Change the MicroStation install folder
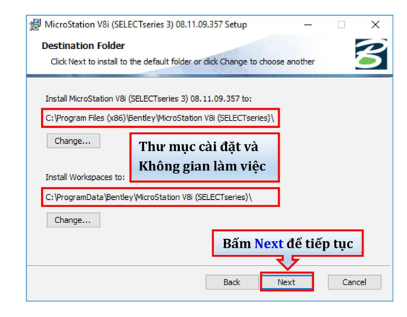 click(73, 141)
